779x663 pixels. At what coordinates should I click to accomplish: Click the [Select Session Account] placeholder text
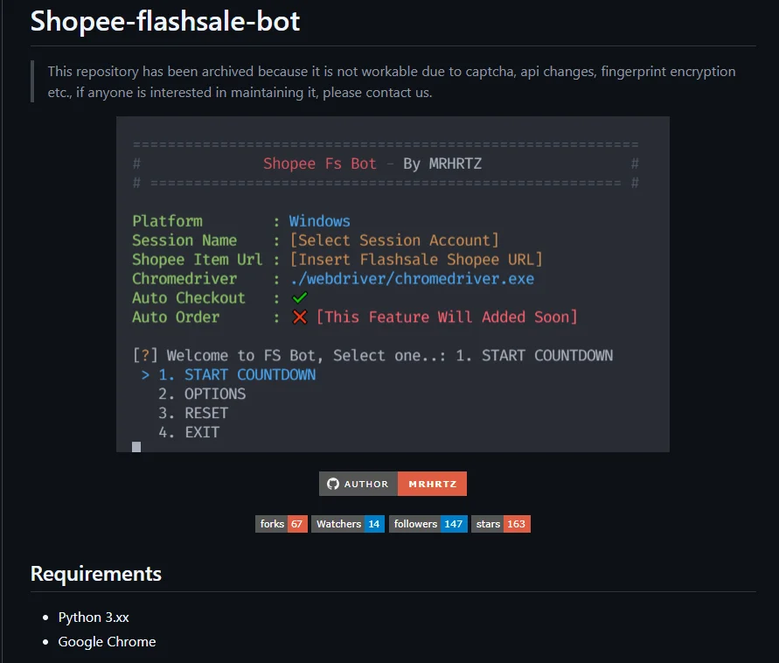(x=394, y=240)
